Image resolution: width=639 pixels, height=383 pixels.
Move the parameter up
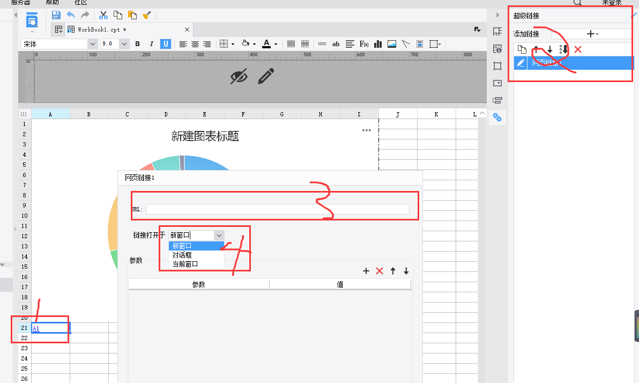click(393, 271)
